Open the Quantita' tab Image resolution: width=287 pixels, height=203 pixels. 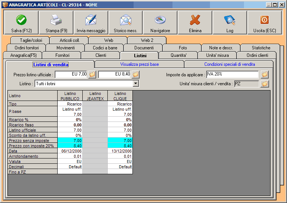(x=178, y=55)
